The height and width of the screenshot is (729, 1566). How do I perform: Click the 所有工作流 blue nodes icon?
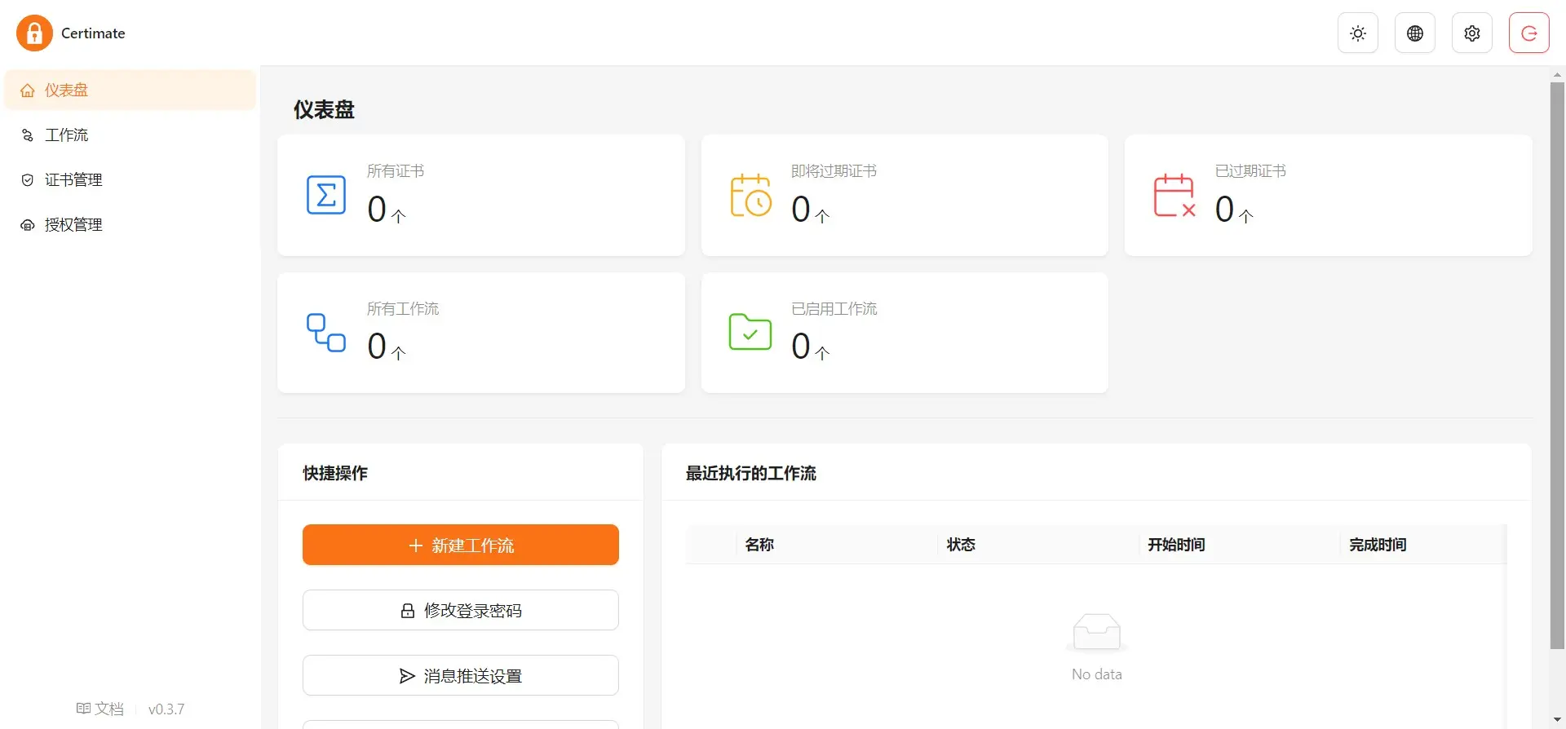click(x=325, y=333)
